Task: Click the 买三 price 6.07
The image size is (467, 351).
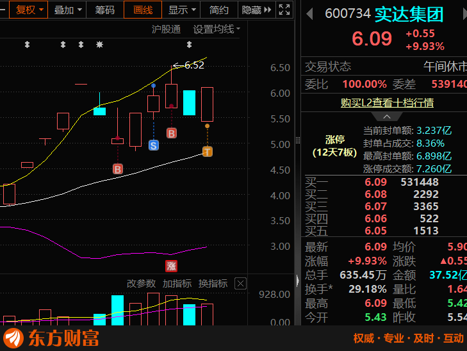Action: (376, 206)
